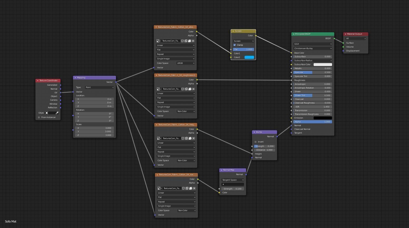Image resolution: width=409 pixels, height=228 pixels.
Task: Collapse the Bump node
Action: [254, 132]
